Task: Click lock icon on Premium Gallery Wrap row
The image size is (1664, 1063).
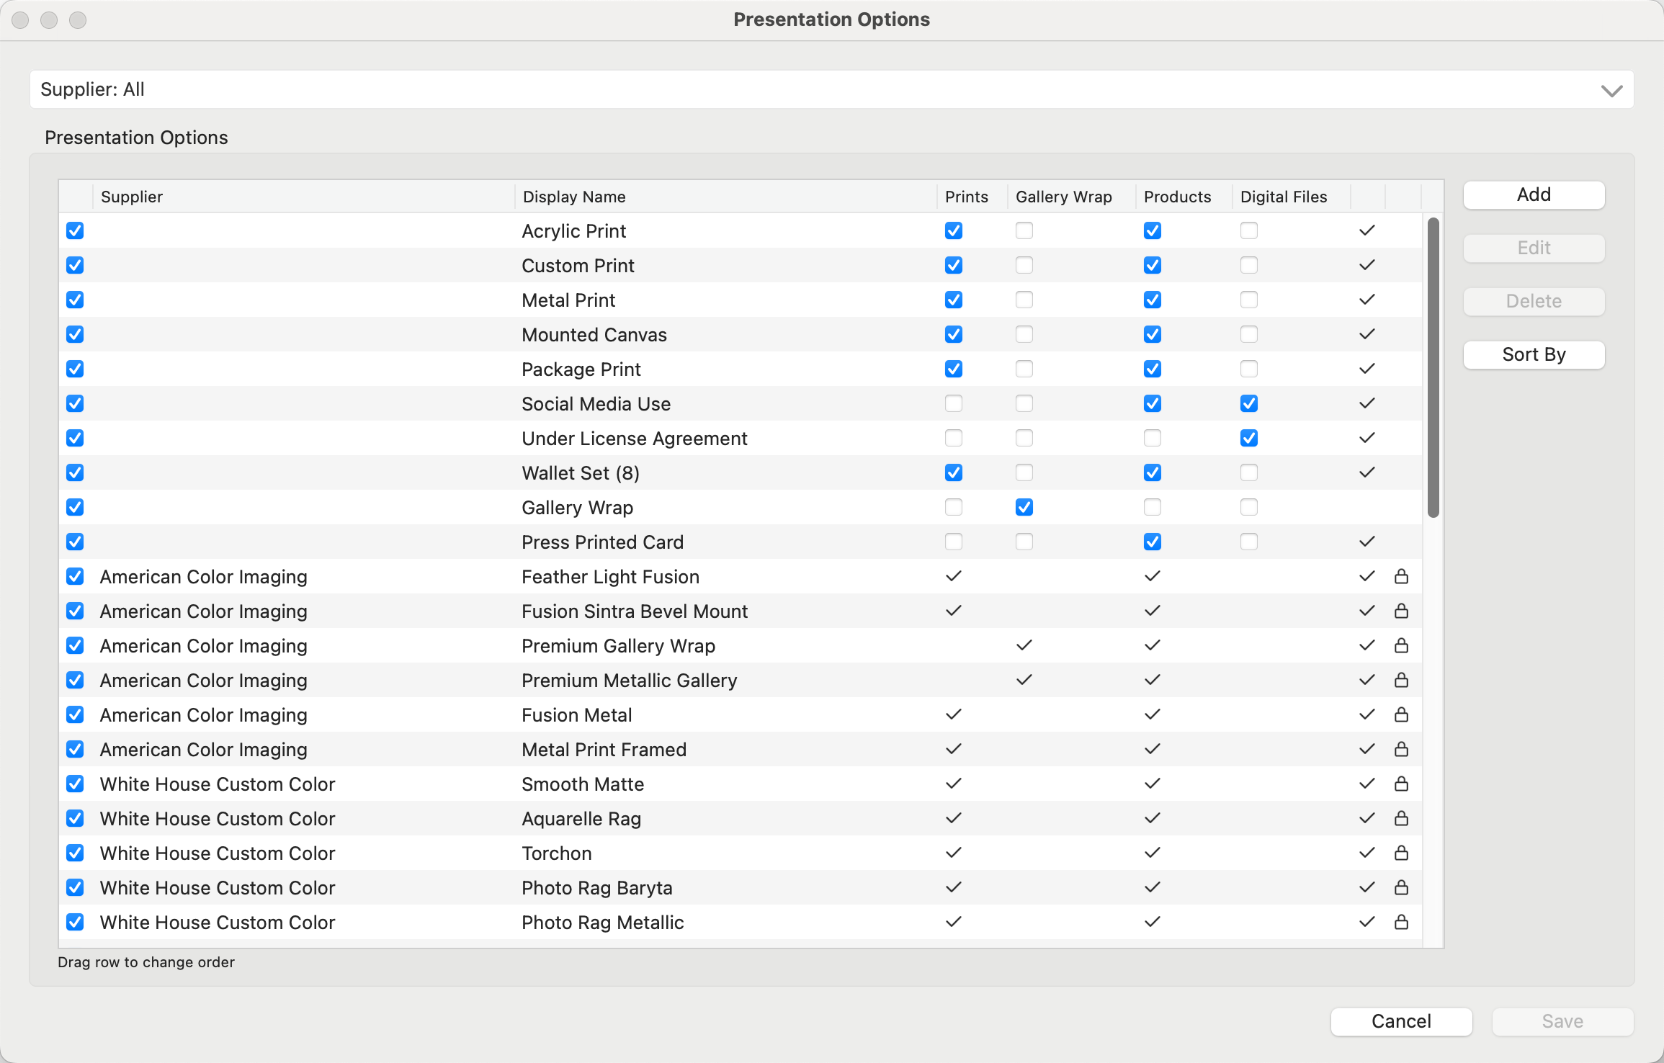Action: coord(1401,645)
